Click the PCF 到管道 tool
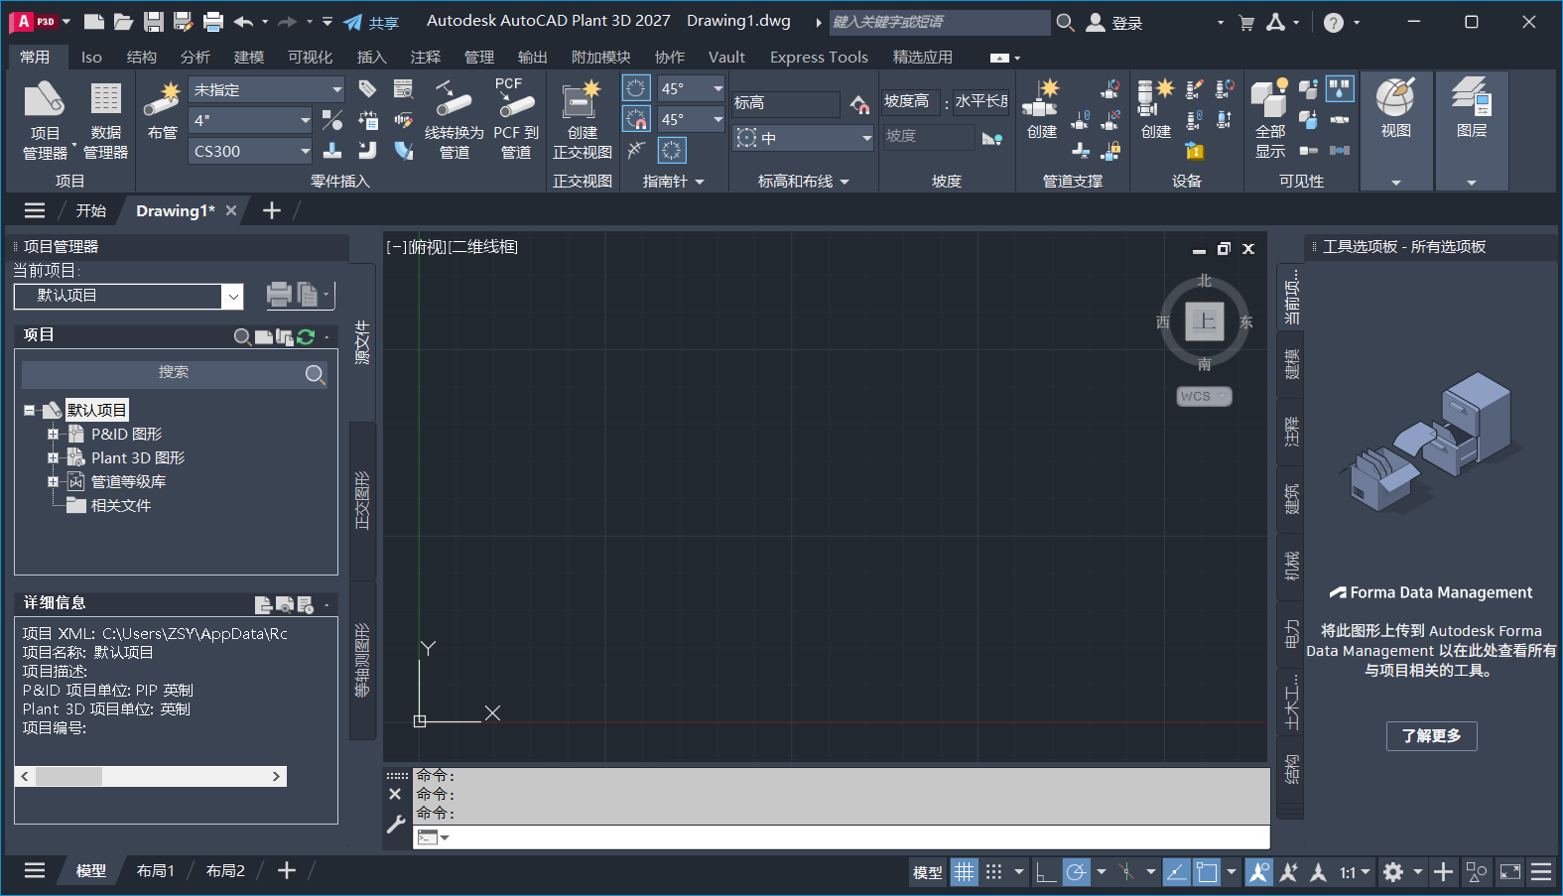 (x=516, y=120)
